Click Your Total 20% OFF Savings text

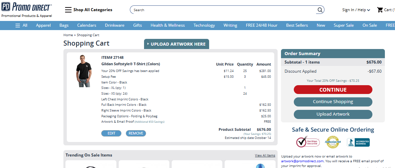pos(333,81)
